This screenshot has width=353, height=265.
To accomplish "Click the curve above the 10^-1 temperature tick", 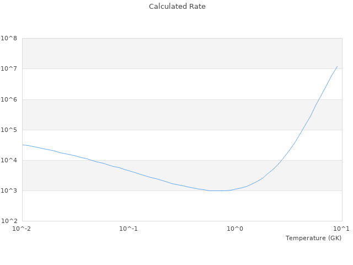I will tap(129, 170).
